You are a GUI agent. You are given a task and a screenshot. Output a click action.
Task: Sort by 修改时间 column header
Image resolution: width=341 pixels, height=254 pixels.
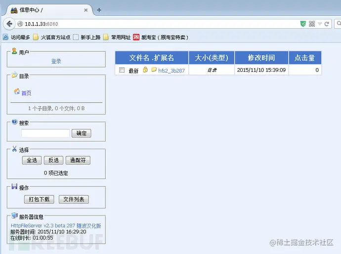[261, 58]
